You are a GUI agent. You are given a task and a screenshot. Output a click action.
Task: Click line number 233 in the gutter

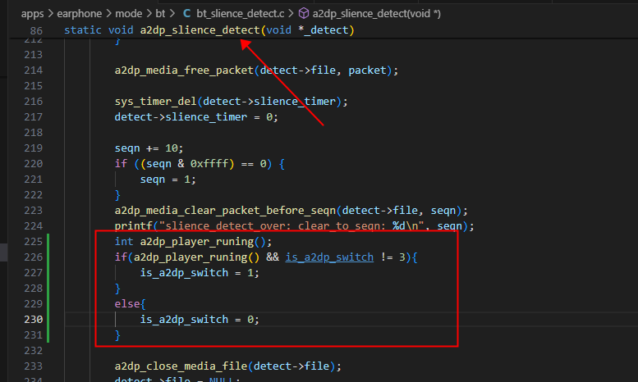(x=34, y=366)
